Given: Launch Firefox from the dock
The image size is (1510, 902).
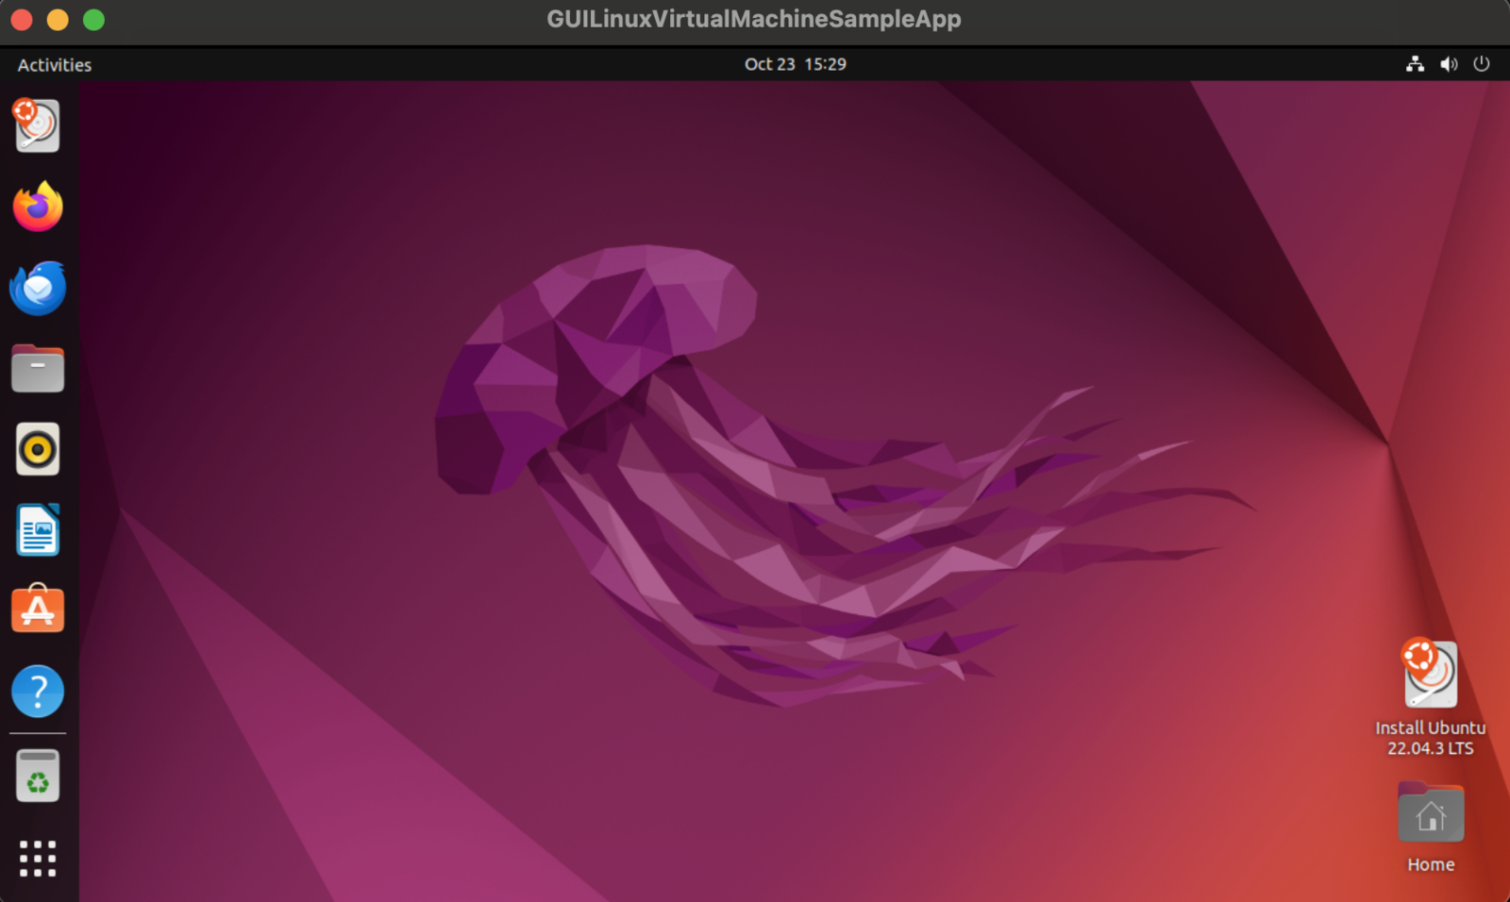Looking at the screenshot, I should [x=38, y=206].
